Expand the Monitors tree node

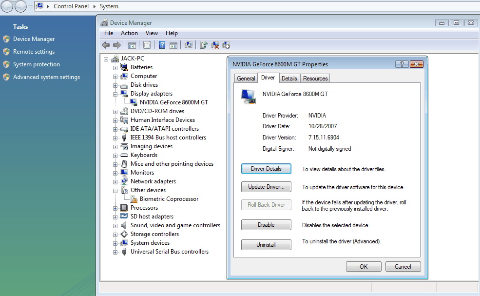pos(115,173)
